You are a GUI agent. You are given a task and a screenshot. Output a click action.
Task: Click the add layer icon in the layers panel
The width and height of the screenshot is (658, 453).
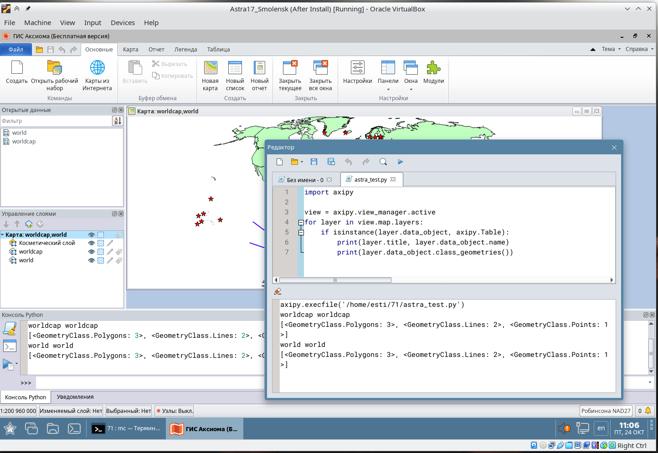pyautogui.click(x=29, y=224)
